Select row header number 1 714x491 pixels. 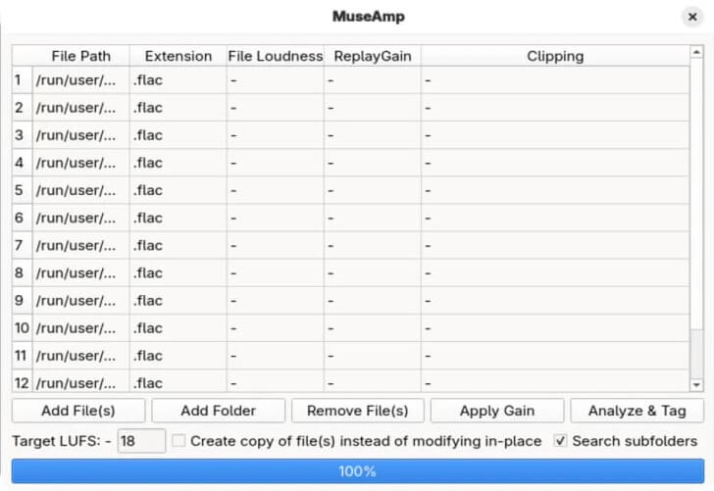pos(23,80)
